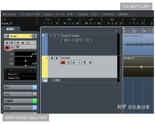The height and width of the screenshot is (124, 155).
Task: Click the FX channel folder icon
Action: [x=46, y=80]
